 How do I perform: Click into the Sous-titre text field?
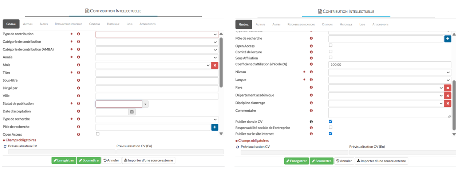click(157, 81)
